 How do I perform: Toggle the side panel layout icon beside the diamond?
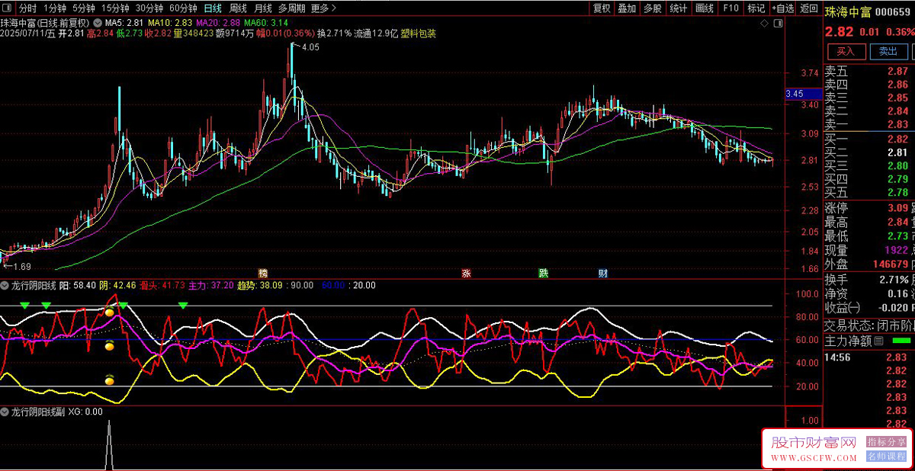coord(779,24)
